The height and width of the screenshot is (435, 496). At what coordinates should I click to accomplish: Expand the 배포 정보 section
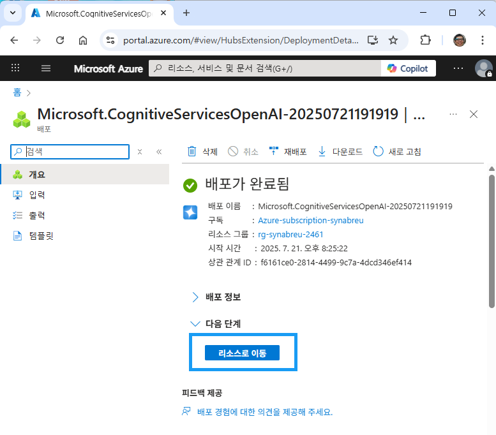(217, 297)
